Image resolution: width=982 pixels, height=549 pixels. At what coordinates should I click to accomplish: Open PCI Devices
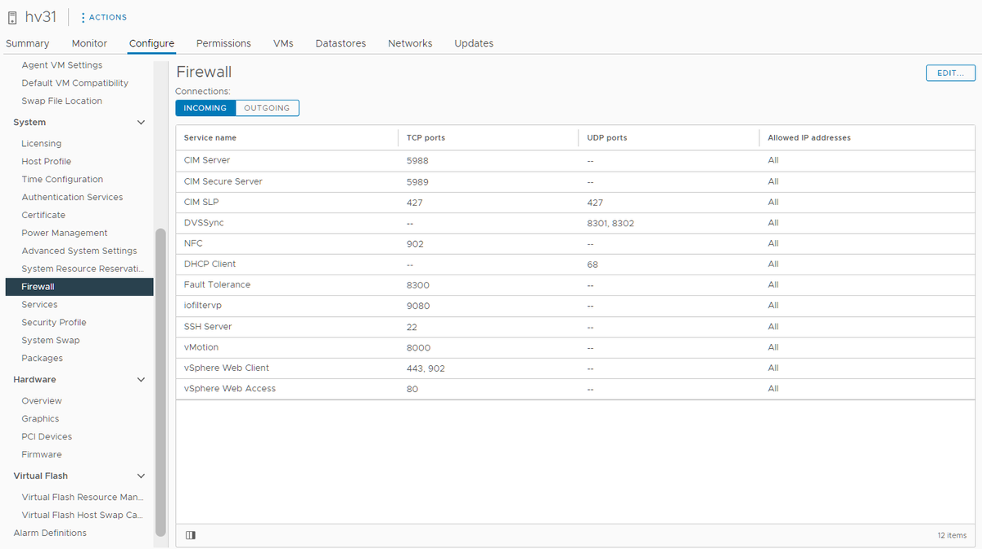click(47, 437)
